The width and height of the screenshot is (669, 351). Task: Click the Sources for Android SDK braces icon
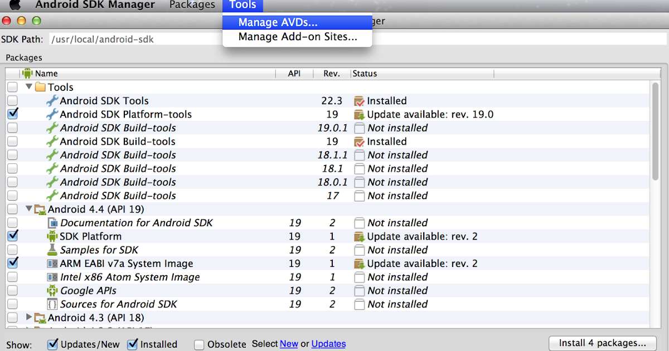point(52,304)
